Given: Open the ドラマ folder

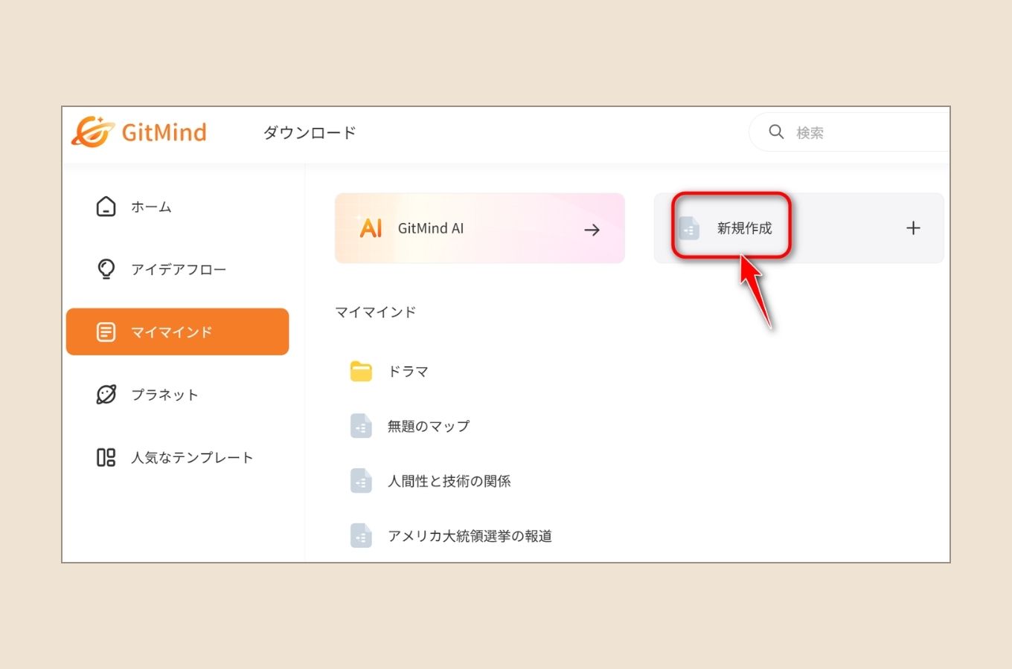Looking at the screenshot, I should click(x=408, y=371).
